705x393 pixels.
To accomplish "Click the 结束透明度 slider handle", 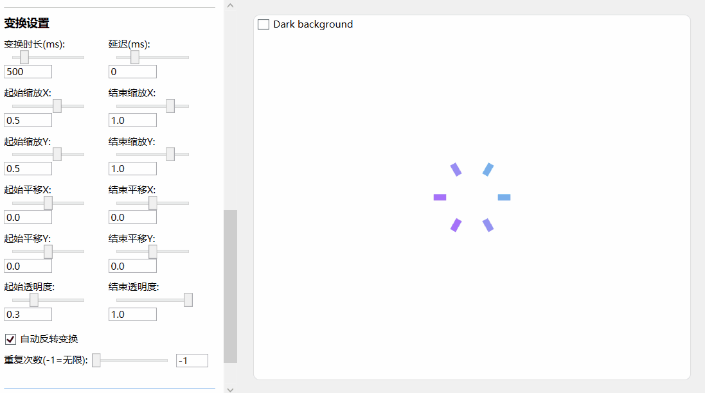I will point(188,300).
